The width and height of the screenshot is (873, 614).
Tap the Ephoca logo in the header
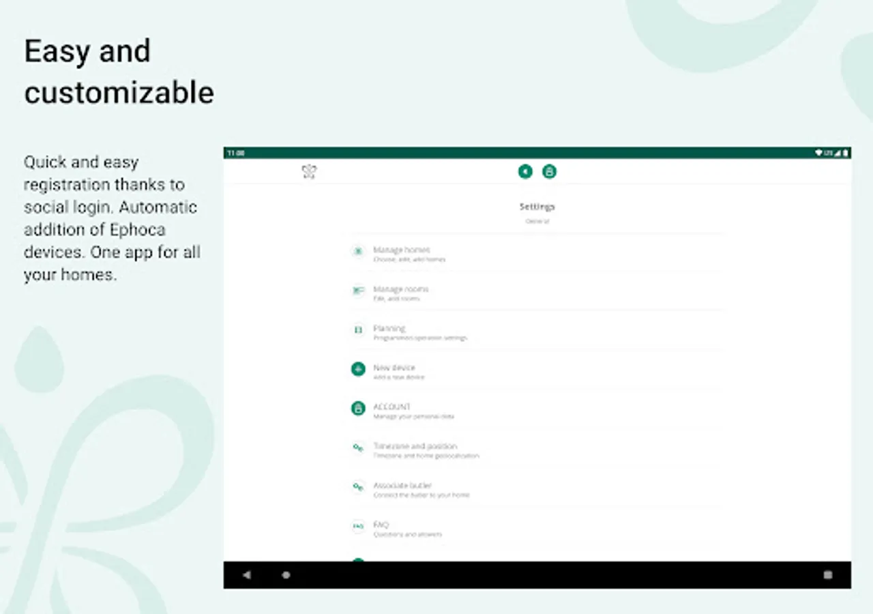309,171
